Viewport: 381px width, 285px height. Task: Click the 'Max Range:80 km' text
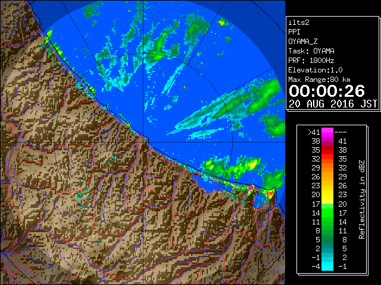click(319, 80)
